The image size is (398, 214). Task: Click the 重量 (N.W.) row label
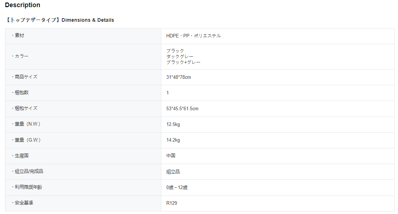click(27, 124)
